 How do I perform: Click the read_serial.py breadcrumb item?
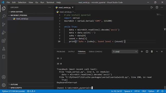pyautogui.click(x=66, y=12)
